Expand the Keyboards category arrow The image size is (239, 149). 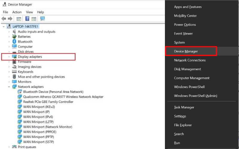coord(9,72)
